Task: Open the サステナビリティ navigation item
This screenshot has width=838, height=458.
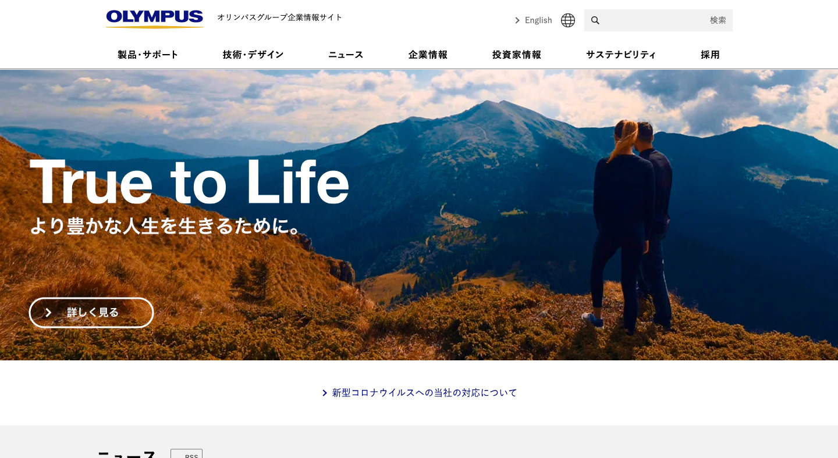Action: coord(620,55)
